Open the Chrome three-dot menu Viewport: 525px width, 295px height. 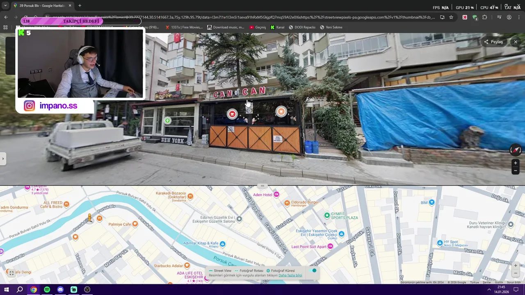519,17
